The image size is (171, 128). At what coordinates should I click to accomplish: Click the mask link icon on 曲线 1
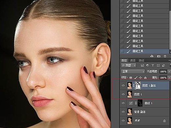click(x=136, y=103)
